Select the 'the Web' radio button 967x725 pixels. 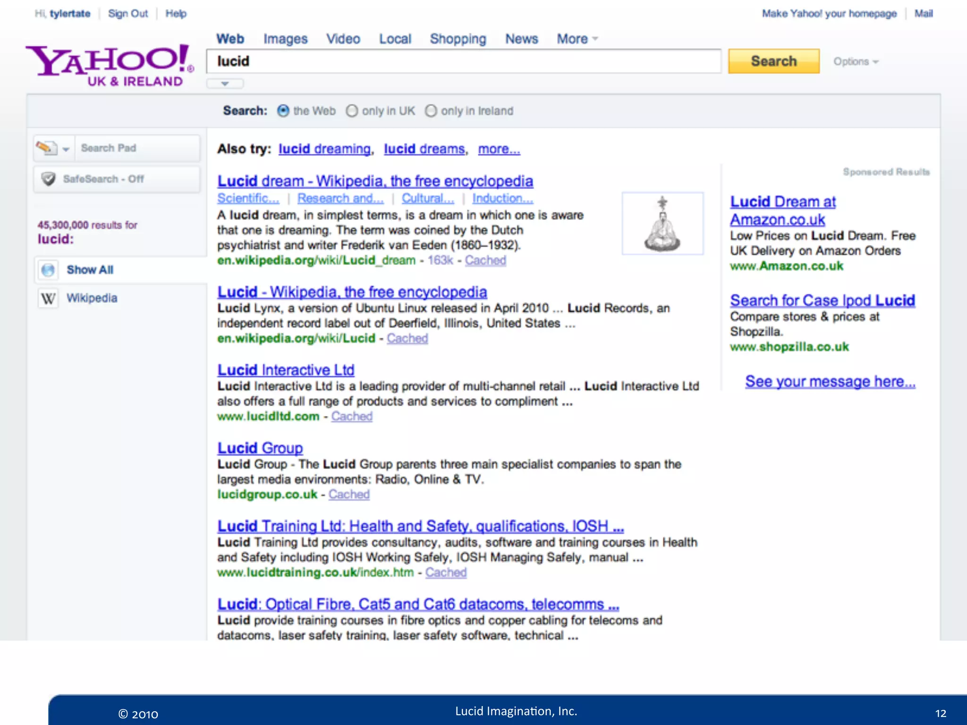pos(283,111)
